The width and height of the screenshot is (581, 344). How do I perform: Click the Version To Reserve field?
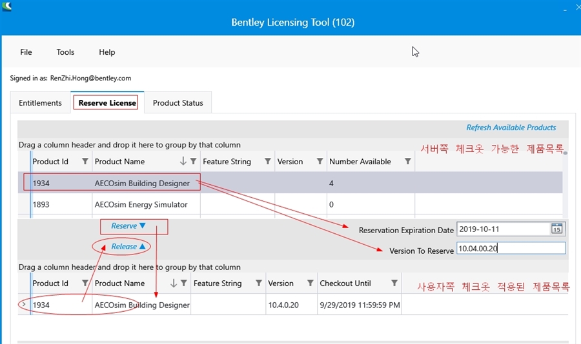(510, 249)
